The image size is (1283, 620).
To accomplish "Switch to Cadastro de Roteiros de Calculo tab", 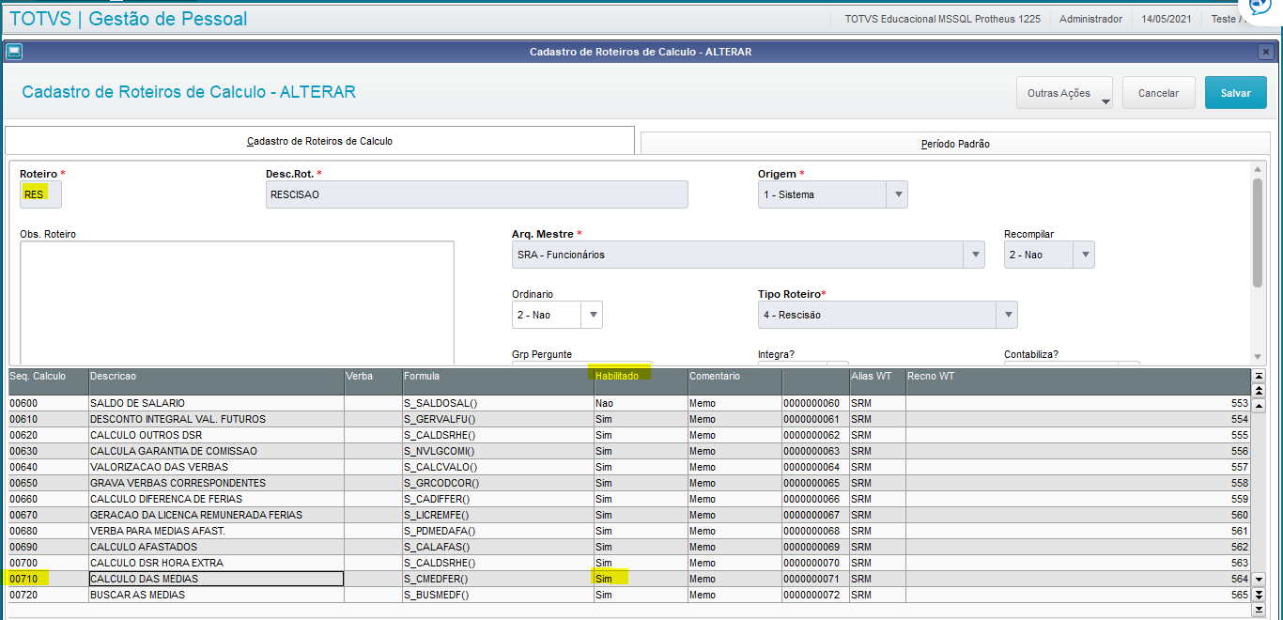I will 320,140.
